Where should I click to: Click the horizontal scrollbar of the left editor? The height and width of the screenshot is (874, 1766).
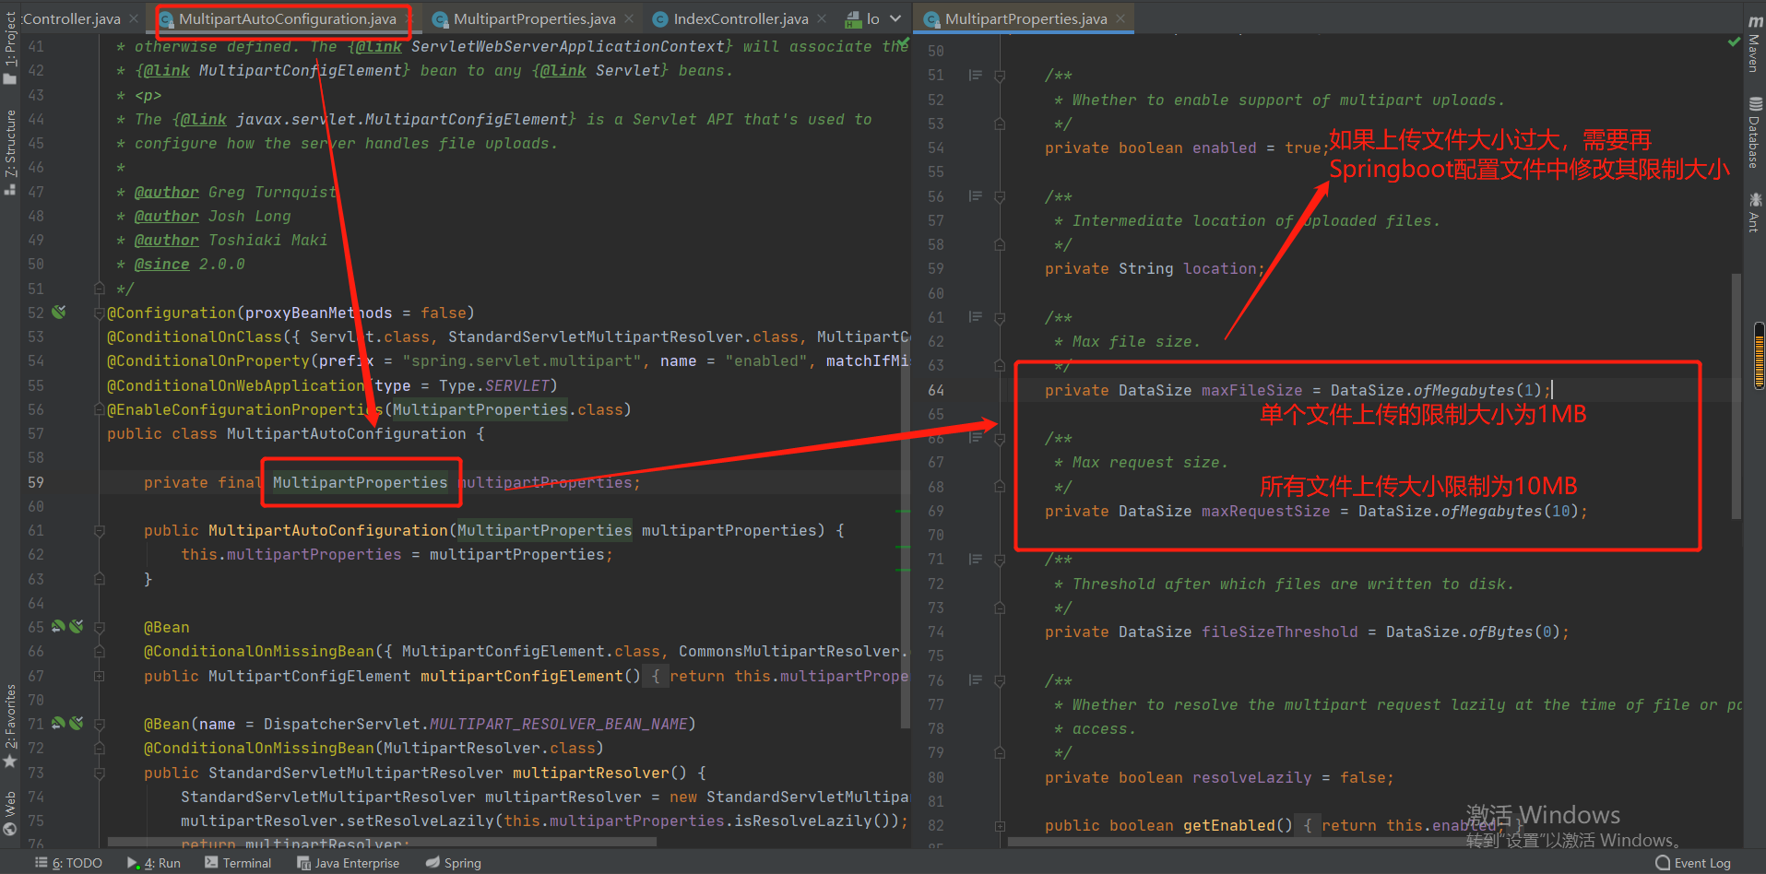pos(382,842)
